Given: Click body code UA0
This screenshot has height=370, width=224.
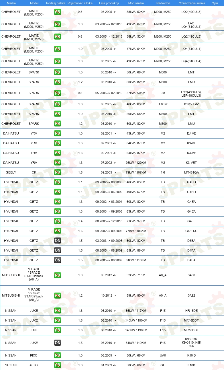Looking at the screenshot, I should click(x=163, y=355).
